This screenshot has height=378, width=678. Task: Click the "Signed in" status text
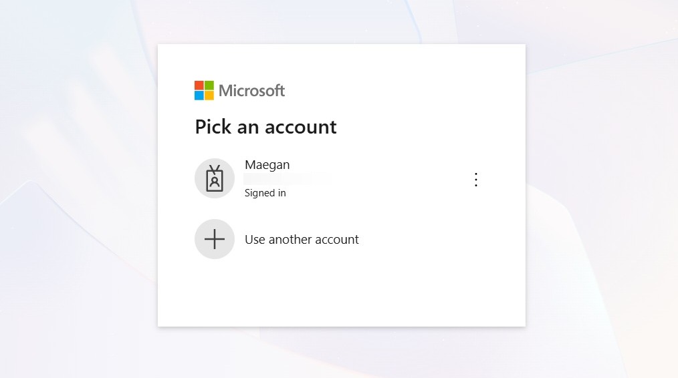[265, 192]
